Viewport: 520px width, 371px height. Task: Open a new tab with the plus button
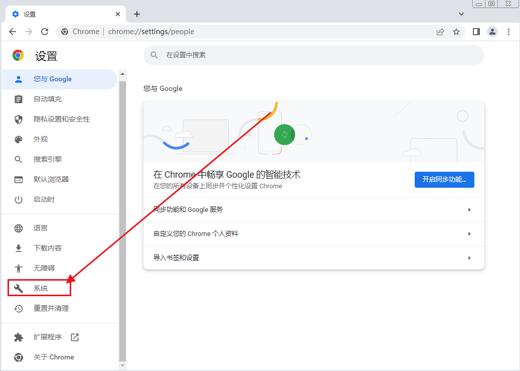(x=136, y=14)
